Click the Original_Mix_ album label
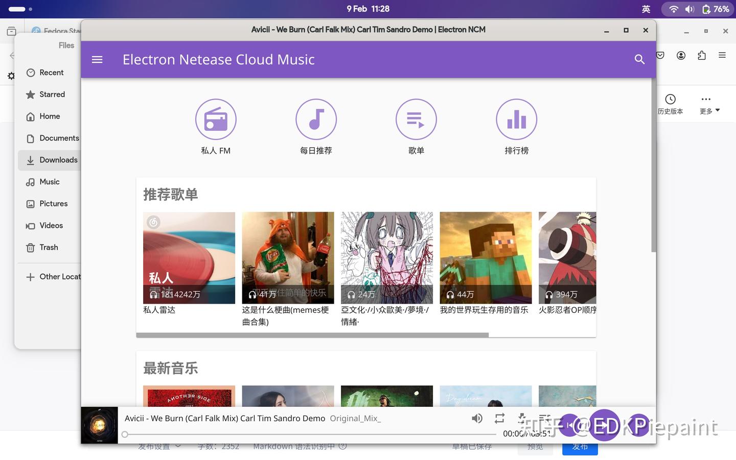The height and width of the screenshot is (460, 736). [x=355, y=418]
